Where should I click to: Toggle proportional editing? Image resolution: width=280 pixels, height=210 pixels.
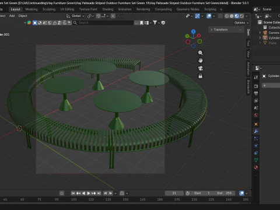[x=113, y=16]
